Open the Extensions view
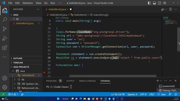Image resolution: width=180 pixels, height=101 pixels. [4, 48]
